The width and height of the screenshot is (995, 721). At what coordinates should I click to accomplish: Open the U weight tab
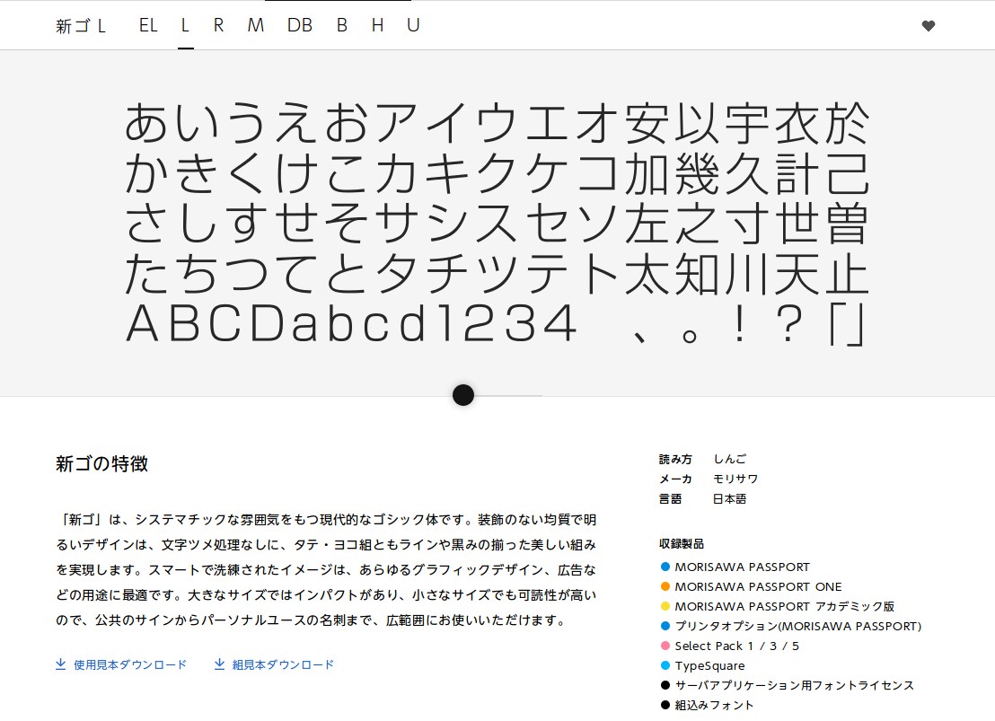point(413,25)
